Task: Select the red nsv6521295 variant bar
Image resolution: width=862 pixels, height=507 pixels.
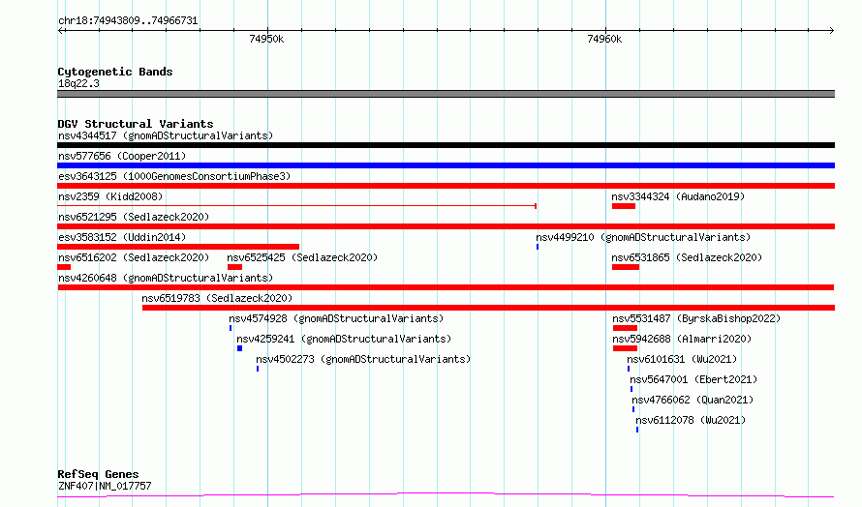Action: [x=446, y=226]
